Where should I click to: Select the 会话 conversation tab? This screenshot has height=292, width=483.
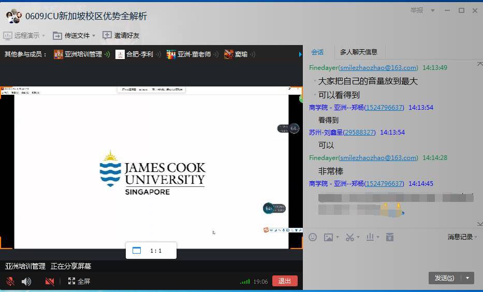[x=317, y=52]
